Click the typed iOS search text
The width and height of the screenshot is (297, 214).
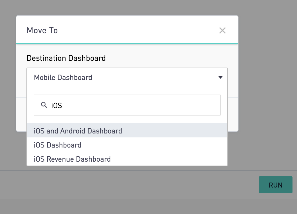point(57,106)
